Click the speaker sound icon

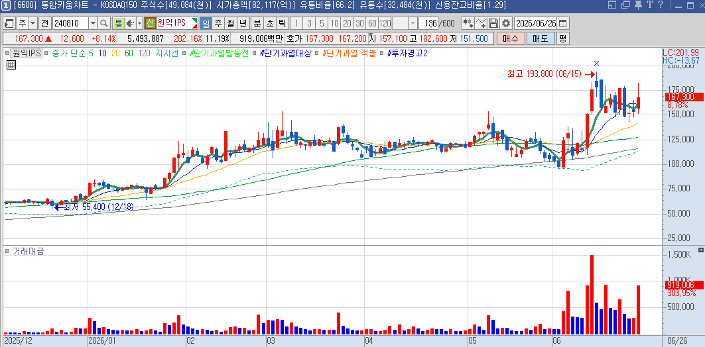[130, 23]
